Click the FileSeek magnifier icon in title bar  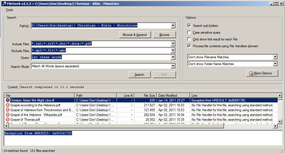coord(3,4)
